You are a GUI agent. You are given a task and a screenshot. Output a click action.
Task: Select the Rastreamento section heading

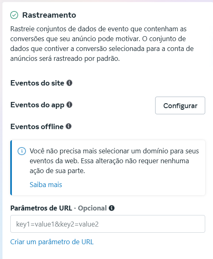point(49,15)
